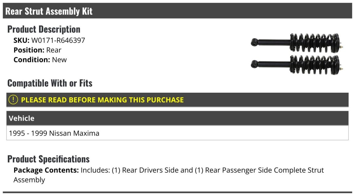Screen dimensions: 355x196
Task: Click the Position label
Action: (29, 50)
